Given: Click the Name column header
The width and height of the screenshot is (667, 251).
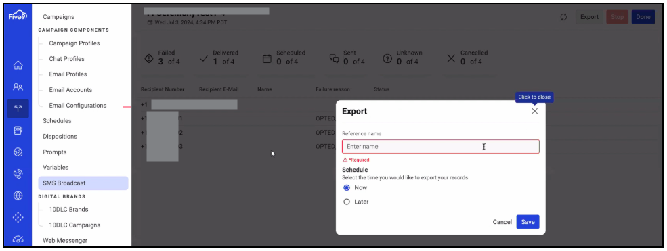Looking at the screenshot, I should [265, 89].
